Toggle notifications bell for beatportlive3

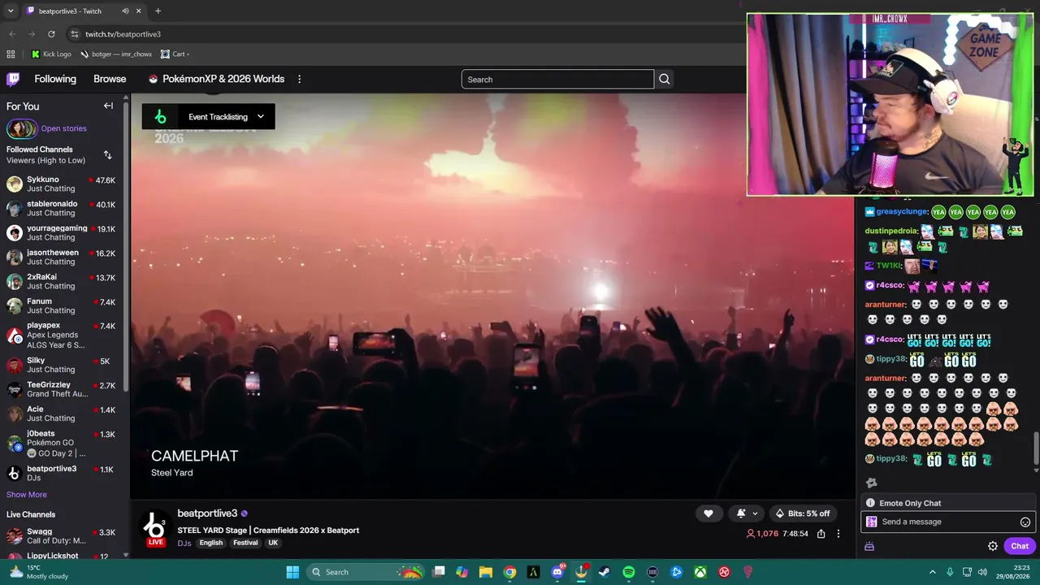pyautogui.click(x=741, y=513)
